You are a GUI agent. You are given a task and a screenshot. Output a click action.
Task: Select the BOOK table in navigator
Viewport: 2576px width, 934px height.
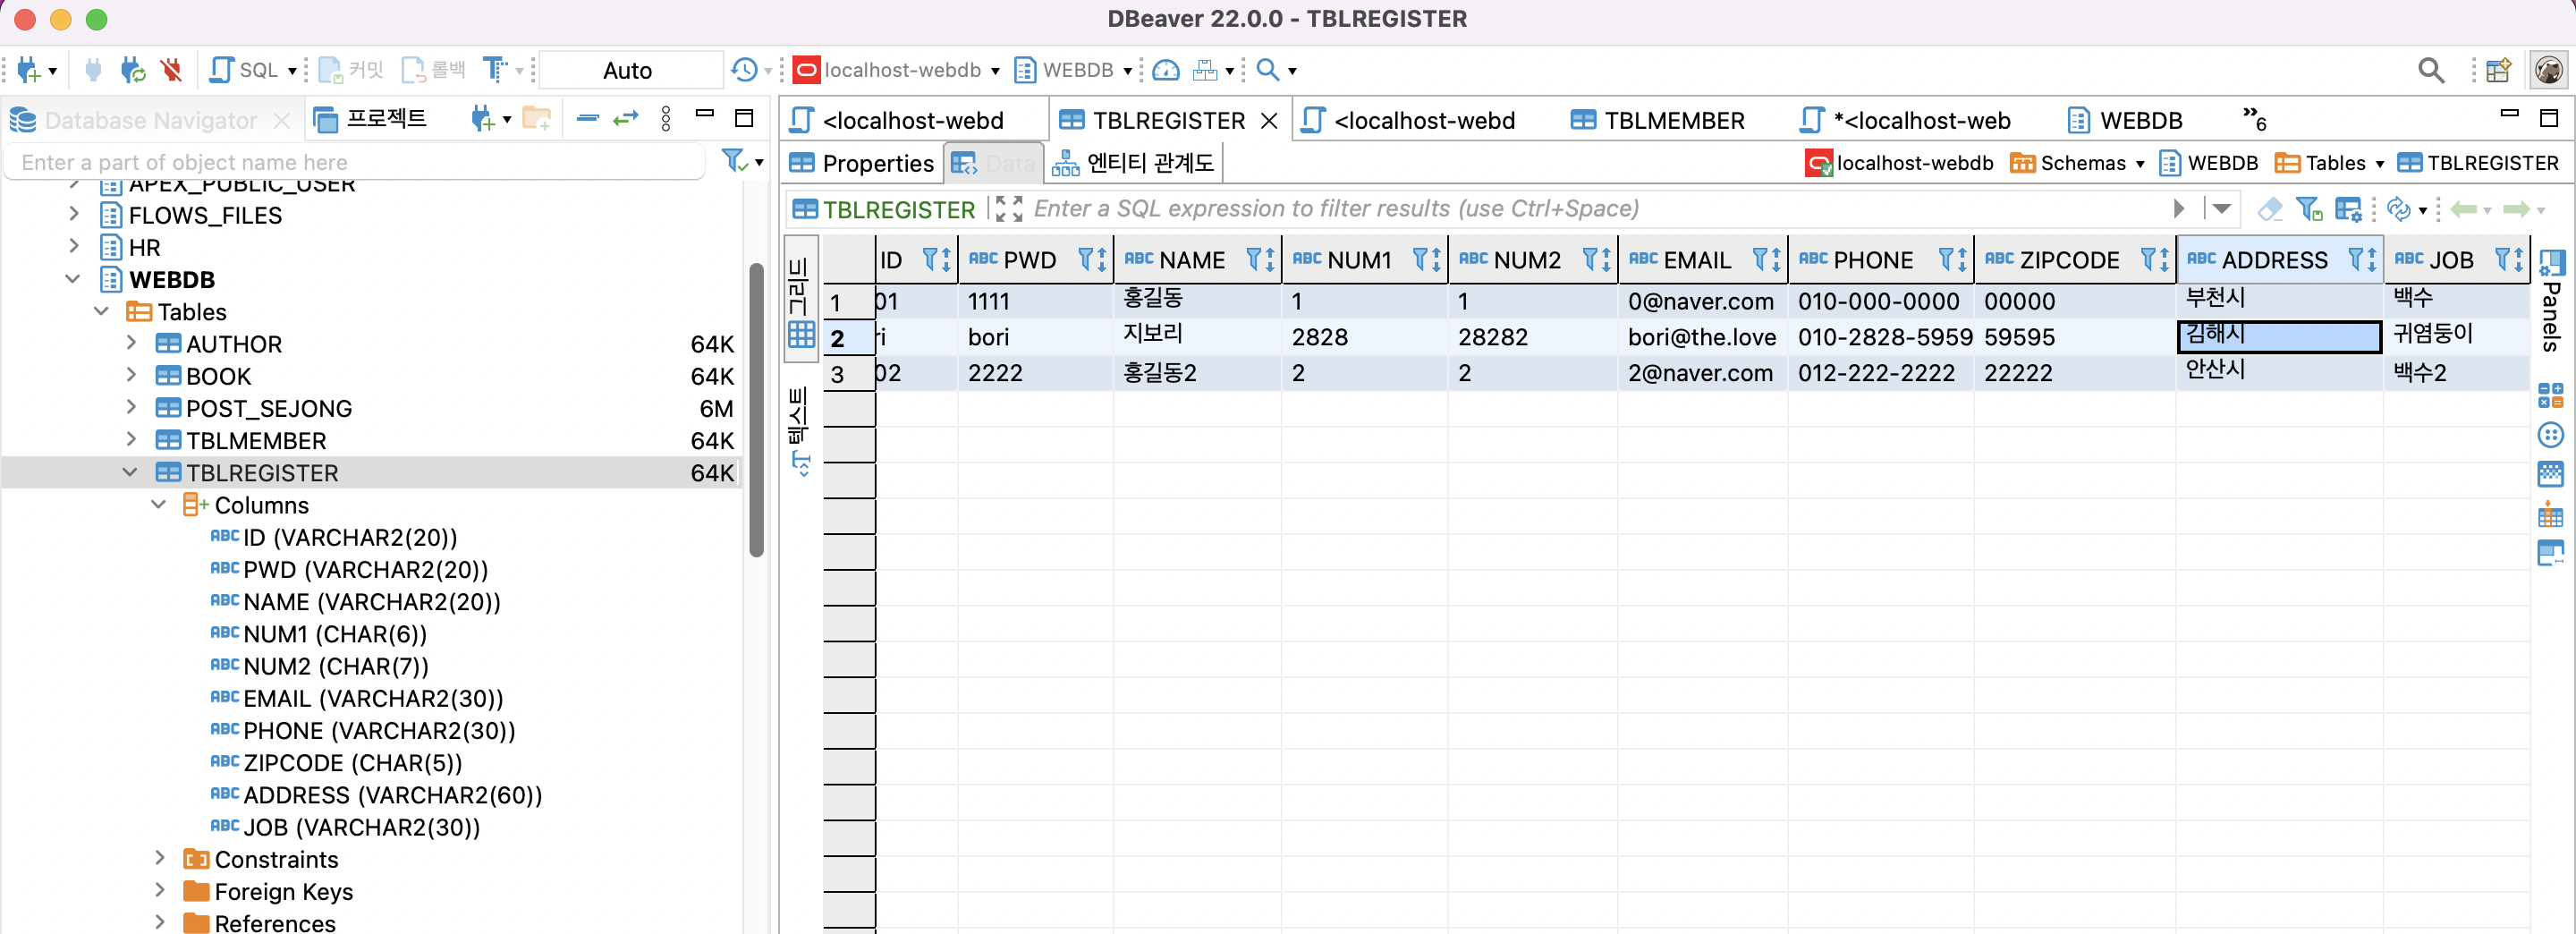click(218, 376)
